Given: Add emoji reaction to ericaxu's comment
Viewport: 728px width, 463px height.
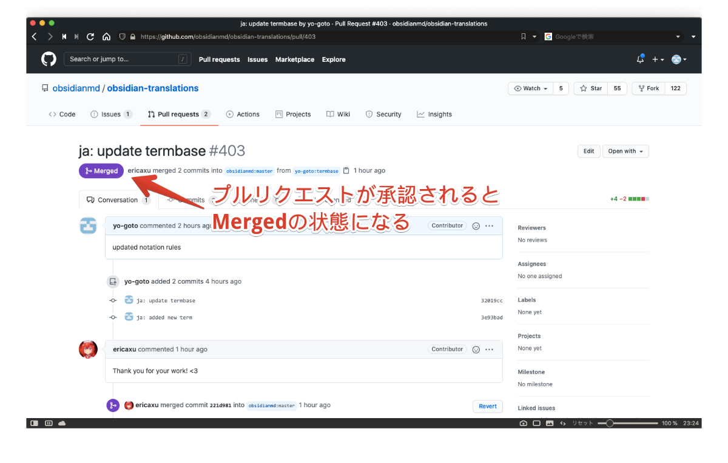Looking at the screenshot, I should pos(476,349).
